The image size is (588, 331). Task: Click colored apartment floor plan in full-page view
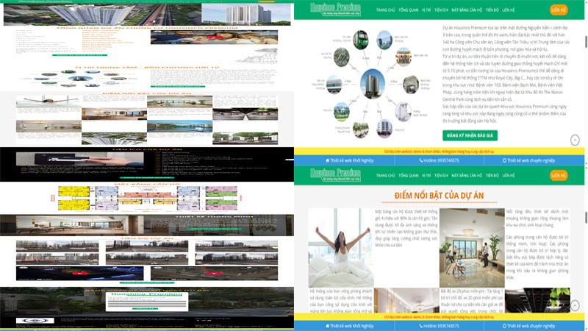148,198
